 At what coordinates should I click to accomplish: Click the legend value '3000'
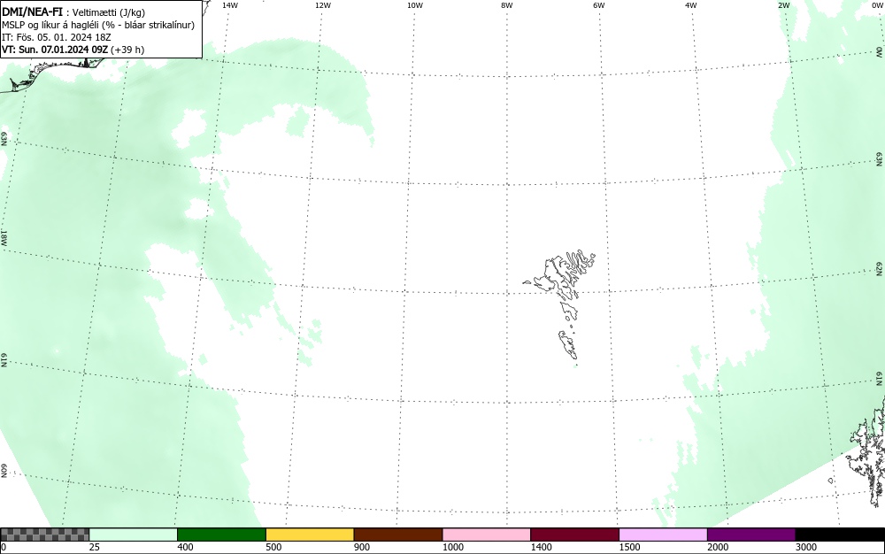coord(806,547)
